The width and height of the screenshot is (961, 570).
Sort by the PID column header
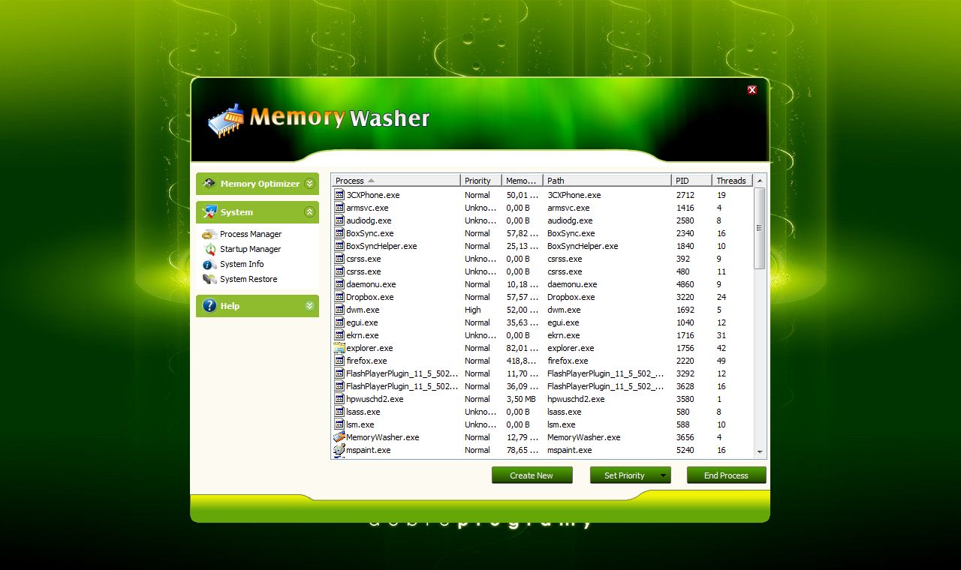pyautogui.click(x=691, y=181)
